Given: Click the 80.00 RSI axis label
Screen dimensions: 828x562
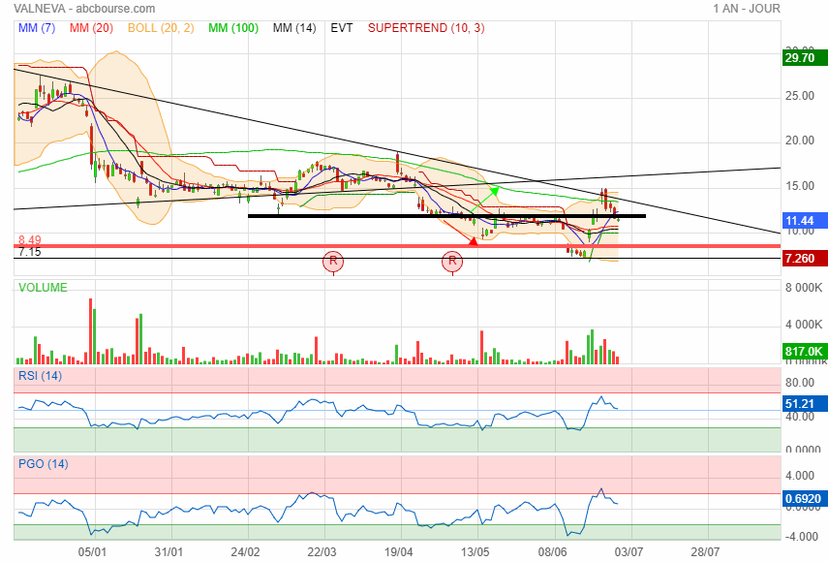Looking at the screenshot, I should coord(800,383).
